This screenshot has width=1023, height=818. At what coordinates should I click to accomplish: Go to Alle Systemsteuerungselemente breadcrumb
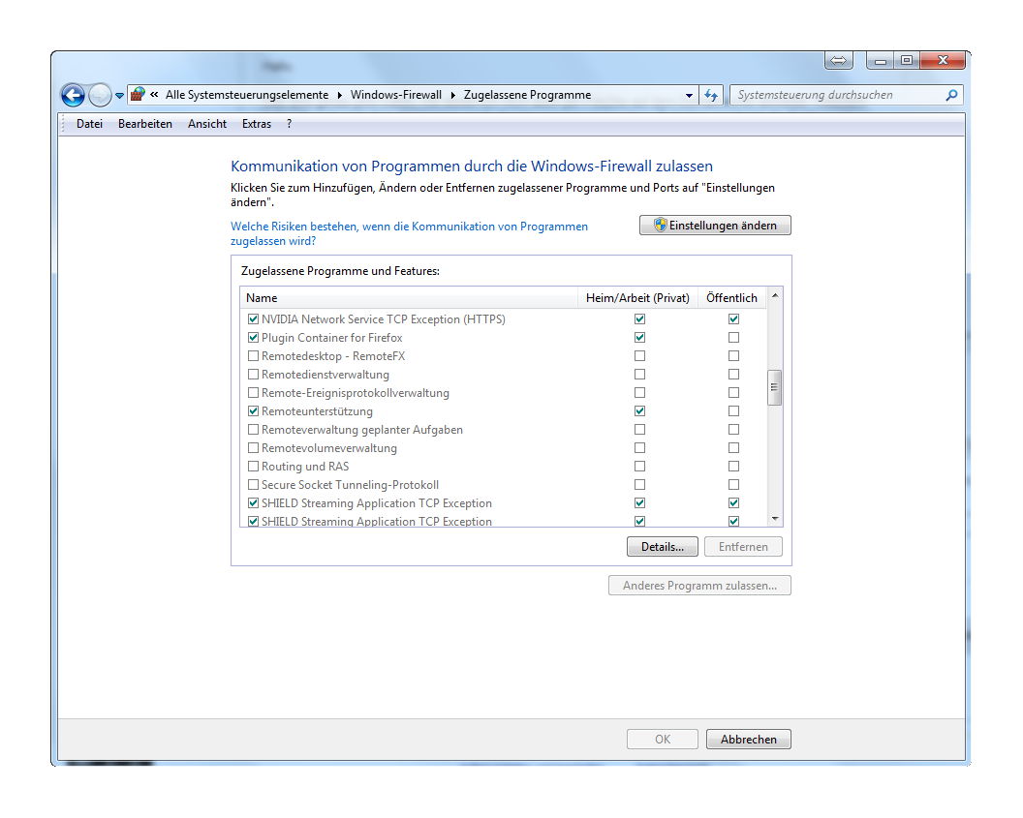coord(247,95)
